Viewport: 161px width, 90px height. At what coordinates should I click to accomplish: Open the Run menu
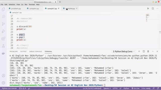tap(26, 4)
